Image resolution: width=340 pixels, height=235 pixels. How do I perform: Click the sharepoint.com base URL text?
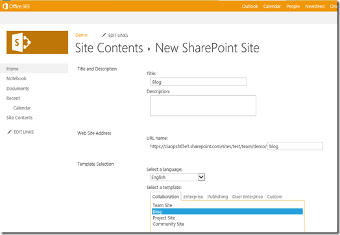208,146
